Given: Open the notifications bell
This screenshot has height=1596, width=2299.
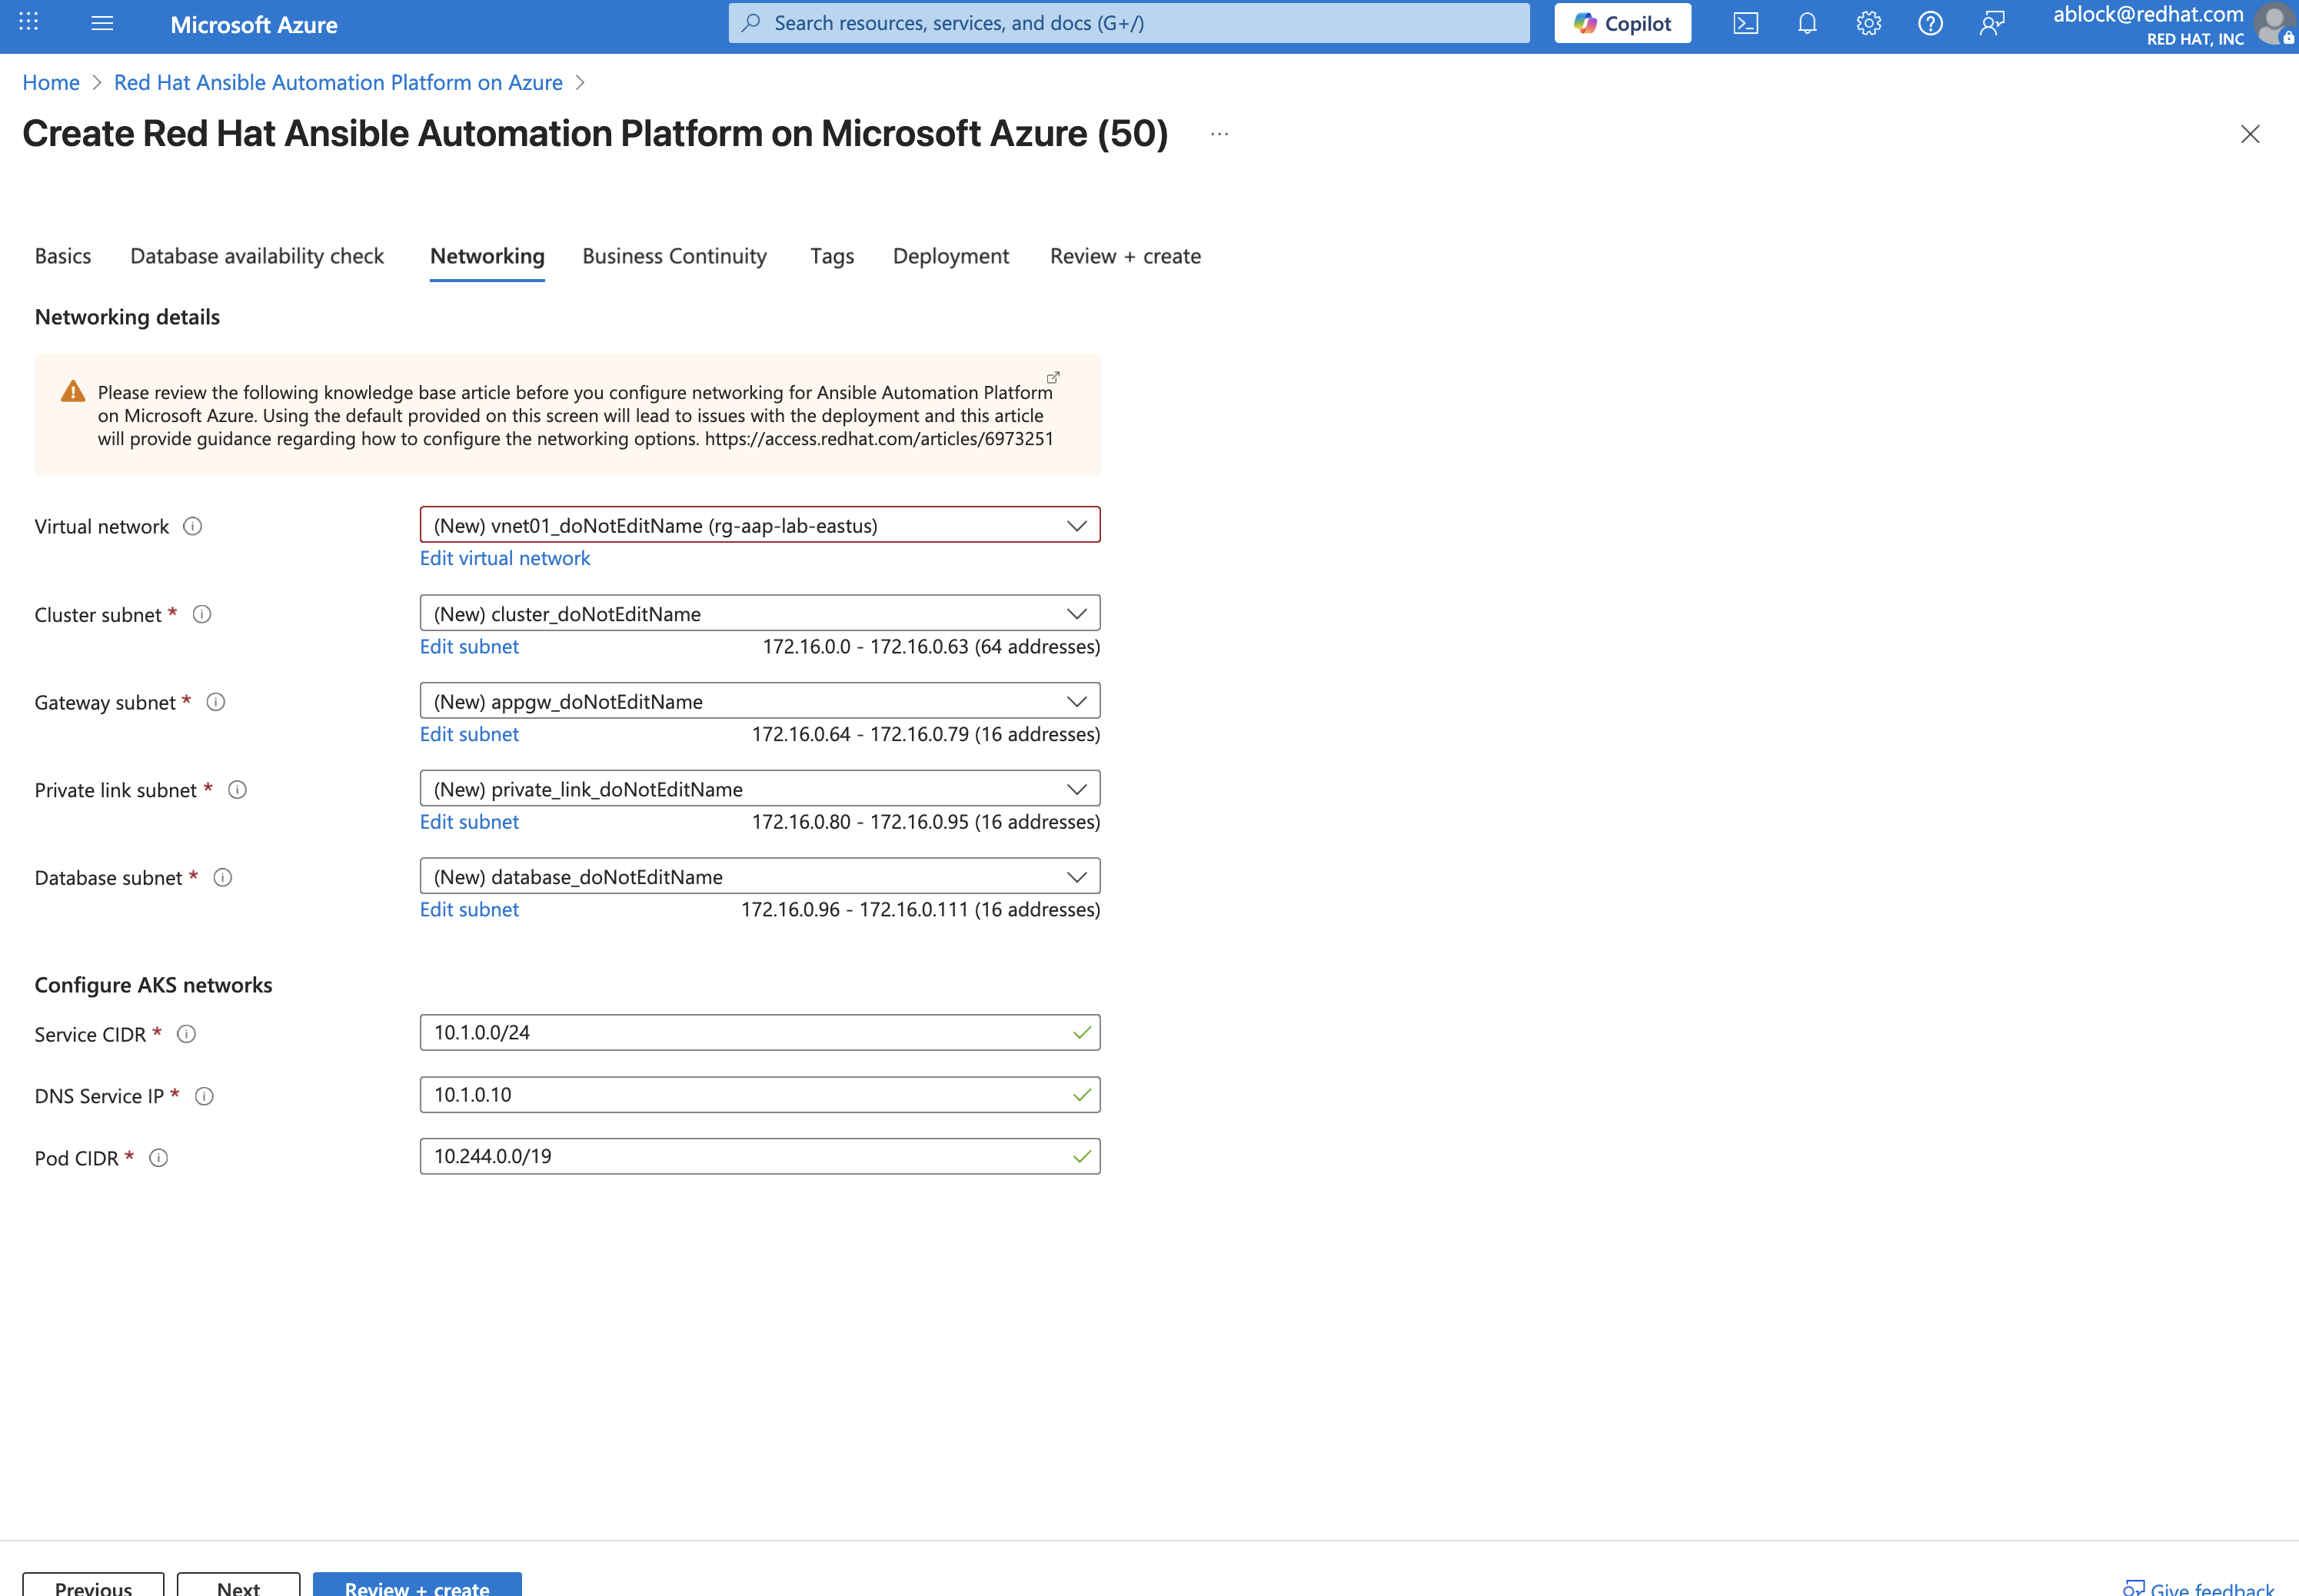Looking at the screenshot, I should click(1807, 23).
